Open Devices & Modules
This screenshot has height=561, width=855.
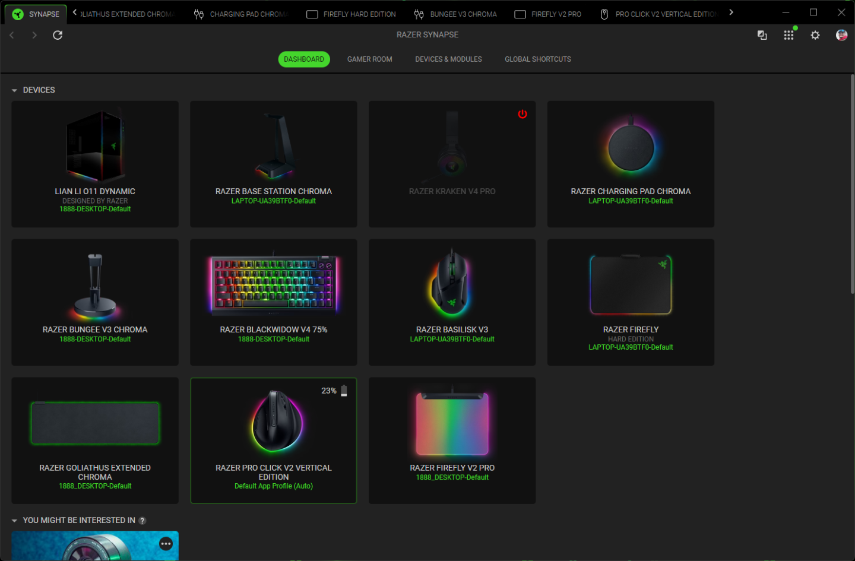click(x=449, y=59)
